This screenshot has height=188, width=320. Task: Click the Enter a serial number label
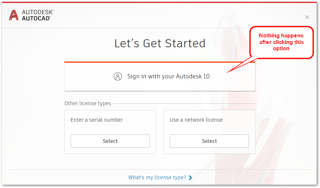tap(97, 120)
